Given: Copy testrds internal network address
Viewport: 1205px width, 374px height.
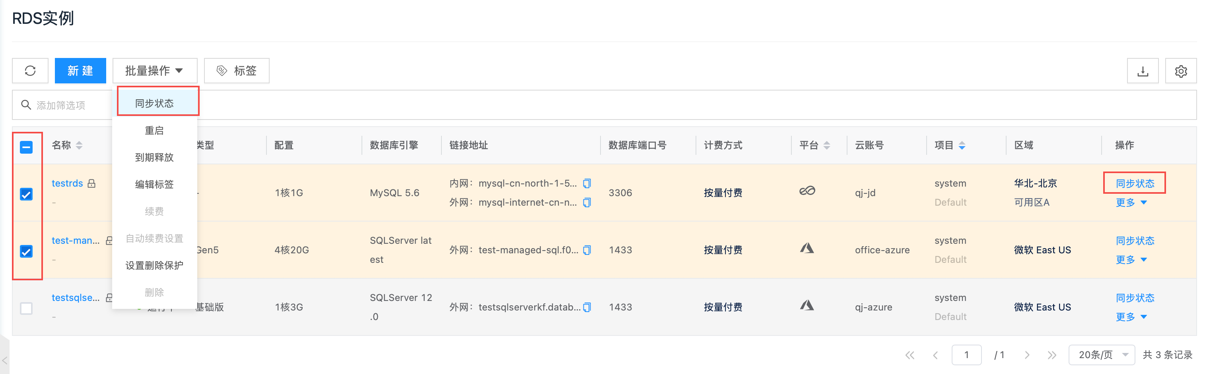Looking at the screenshot, I should point(587,183).
